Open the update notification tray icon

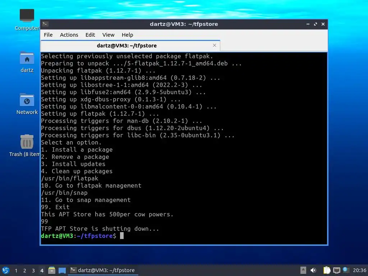click(x=345, y=270)
